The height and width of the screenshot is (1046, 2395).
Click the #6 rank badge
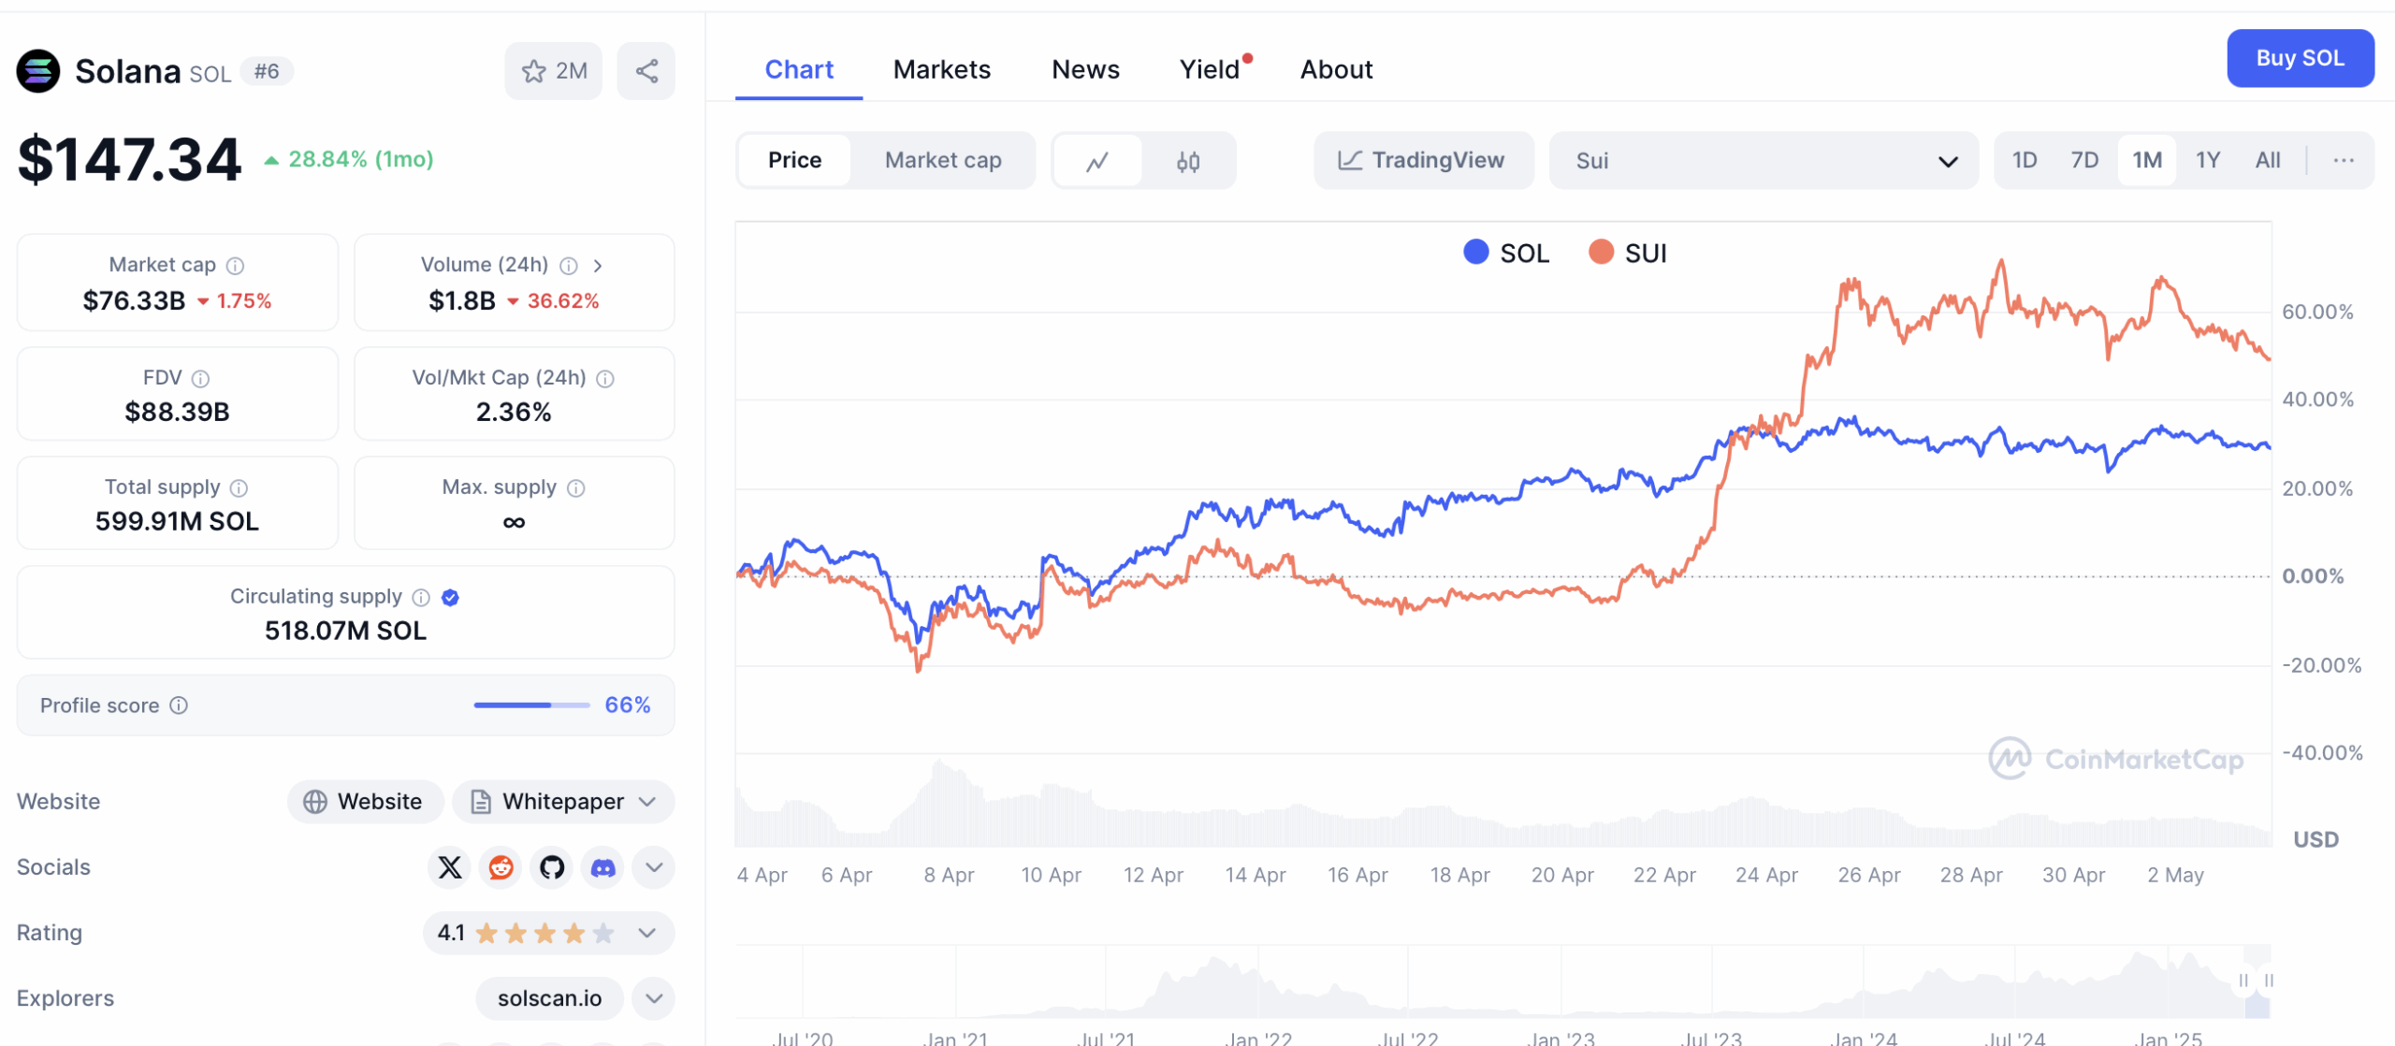(267, 71)
